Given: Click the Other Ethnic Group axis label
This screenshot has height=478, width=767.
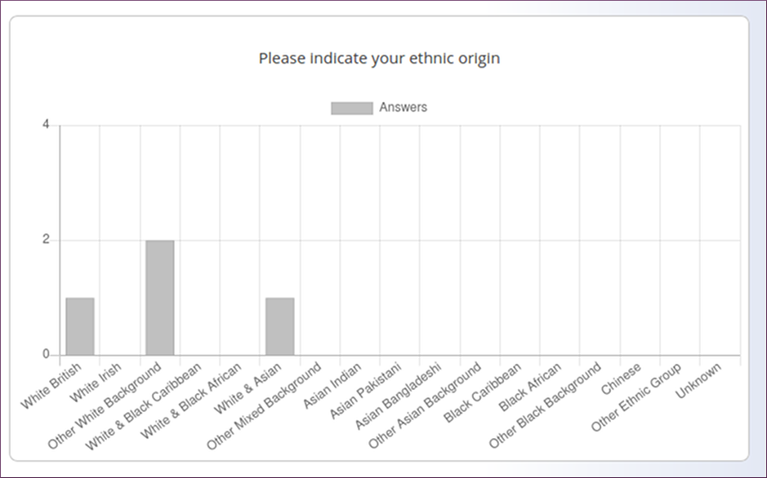Looking at the screenshot, I should [x=636, y=397].
